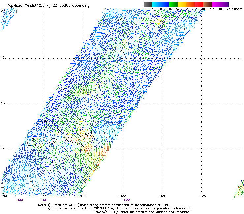The width and height of the screenshot is (244, 214).
Task: Click legend tick label '45'
Action: [220, 9]
